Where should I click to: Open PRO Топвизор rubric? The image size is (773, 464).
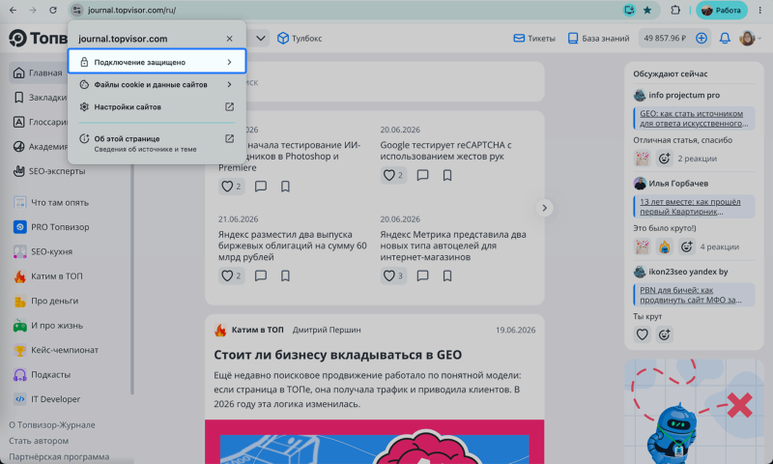pos(51,227)
